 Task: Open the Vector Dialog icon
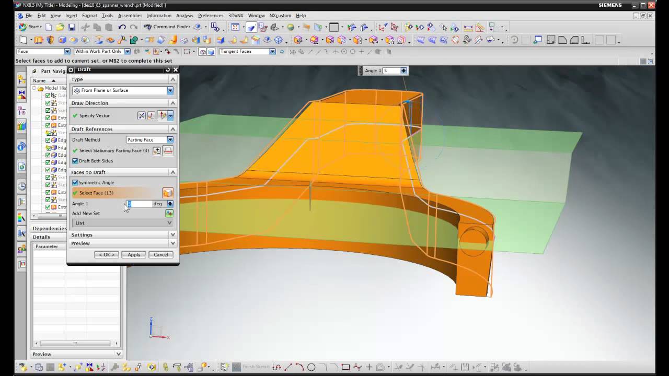click(151, 115)
